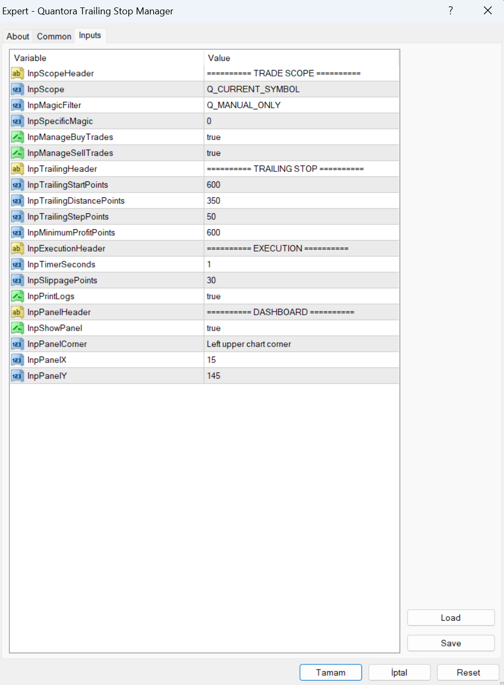
Task: Select the InpScope variable name
Action: 46,89
